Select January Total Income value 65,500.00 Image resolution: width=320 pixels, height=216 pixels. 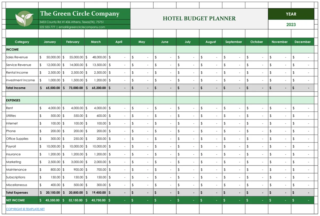pos(50,88)
